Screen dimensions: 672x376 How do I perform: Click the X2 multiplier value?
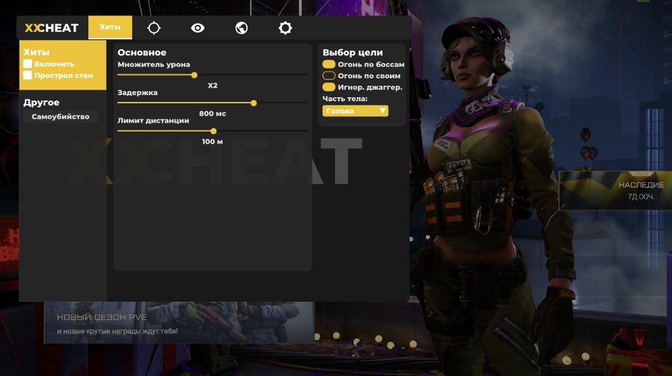tap(213, 85)
